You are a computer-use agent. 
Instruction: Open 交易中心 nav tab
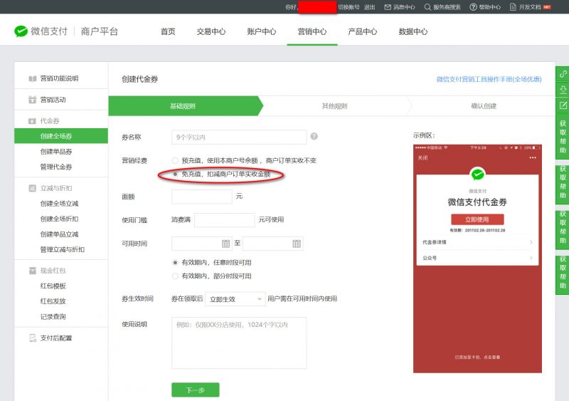click(x=211, y=31)
